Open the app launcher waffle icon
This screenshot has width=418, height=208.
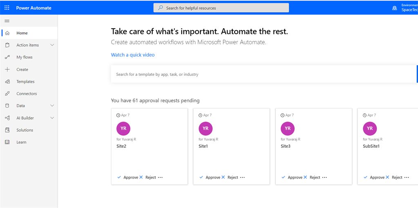7,8
